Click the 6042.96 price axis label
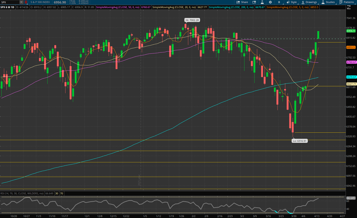The width and height of the screenshot is (357, 218). [351, 186]
